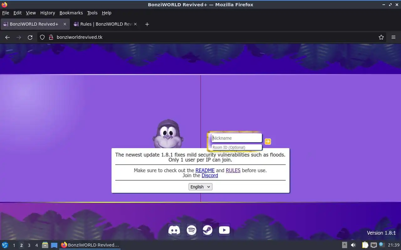Open tracking protection shield icon
Screen dimensions: 401x250
(x=42, y=37)
